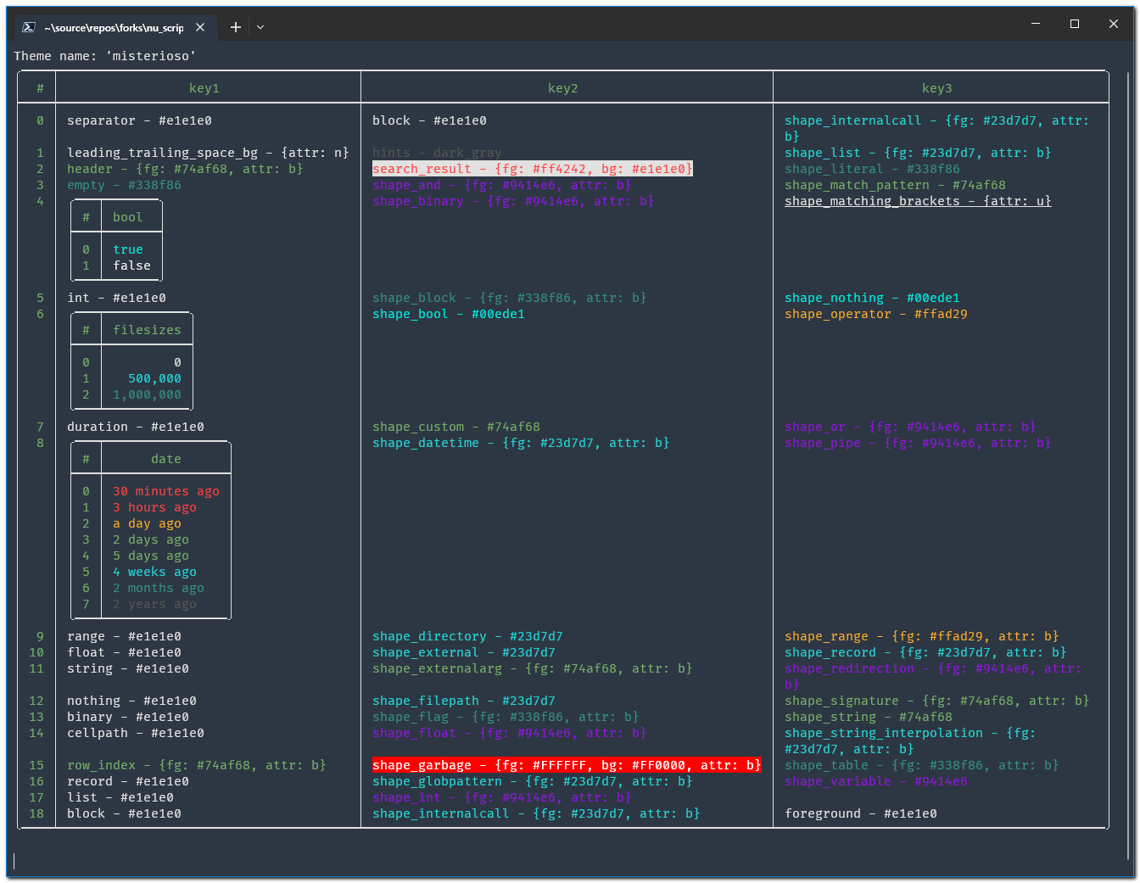The image size is (1140, 883).
Task: Click 'cellpath - #e1e1e0' text
Action: (136, 733)
